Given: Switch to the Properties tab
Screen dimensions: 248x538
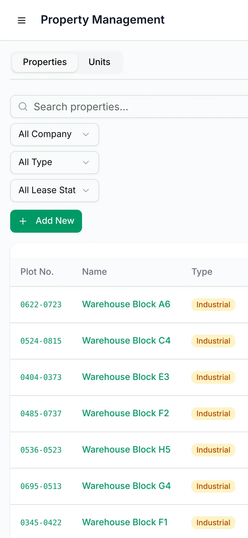Looking at the screenshot, I should (45, 62).
